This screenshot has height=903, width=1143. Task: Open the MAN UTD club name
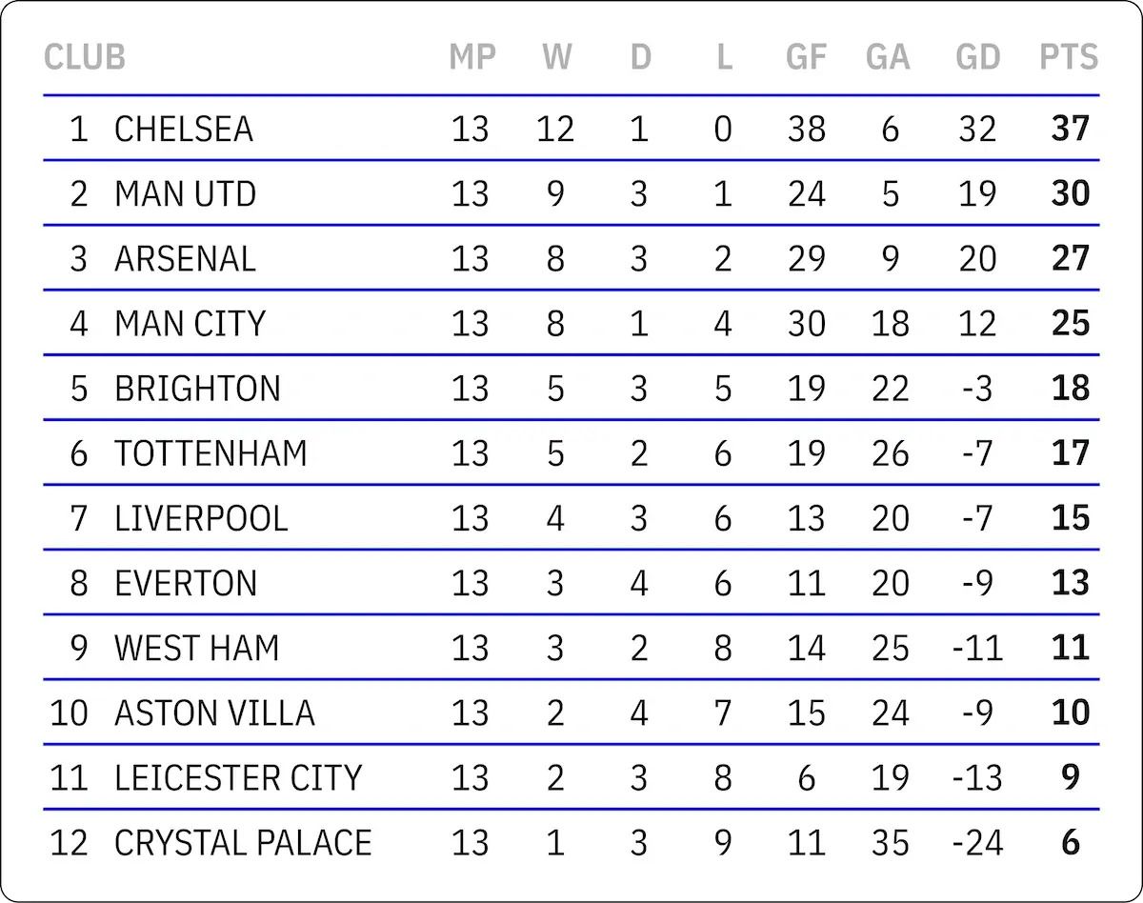[x=186, y=193]
